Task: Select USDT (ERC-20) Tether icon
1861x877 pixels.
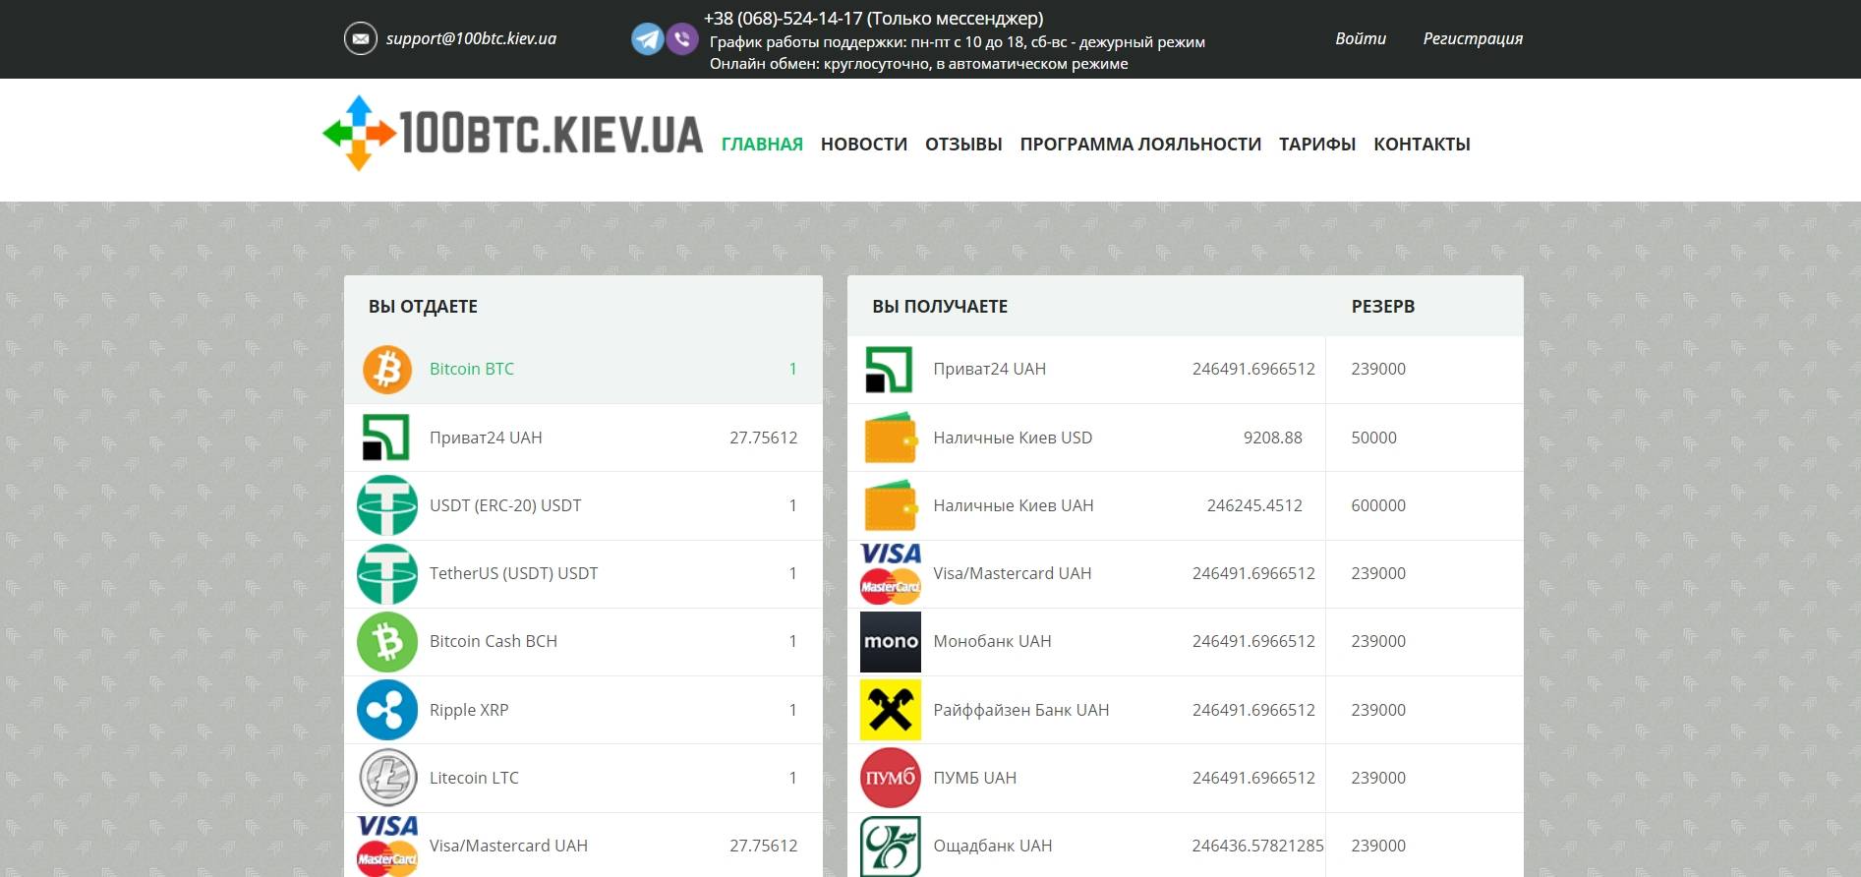Action: [x=387, y=505]
